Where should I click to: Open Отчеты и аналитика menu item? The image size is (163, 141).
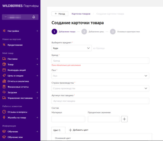click(18, 81)
